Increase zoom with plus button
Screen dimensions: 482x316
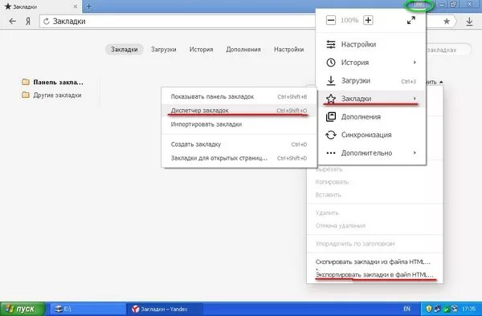pos(368,20)
